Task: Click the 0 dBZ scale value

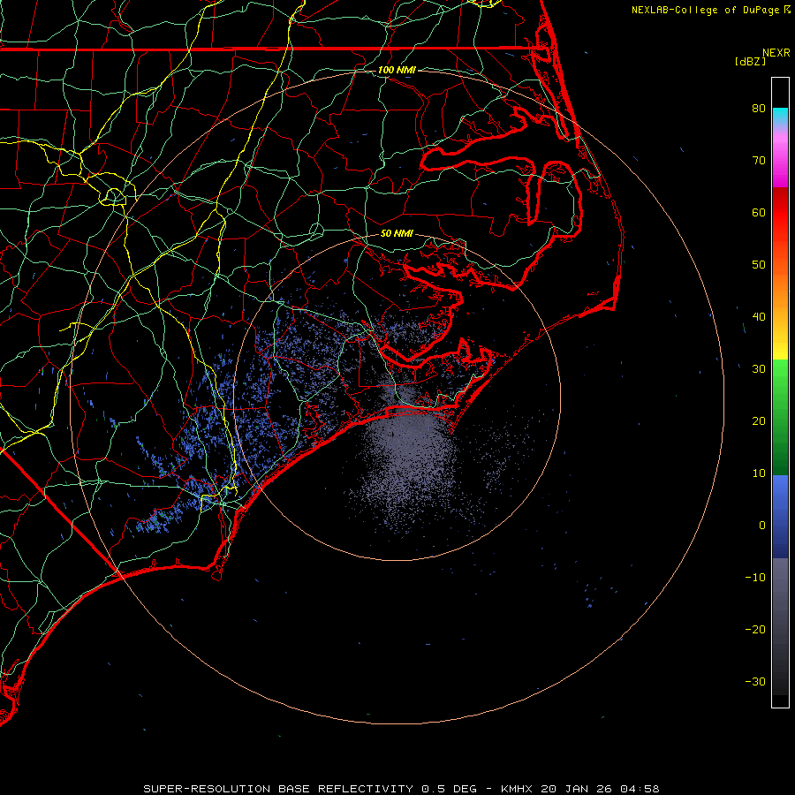Action: pyautogui.click(x=762, y=526)
